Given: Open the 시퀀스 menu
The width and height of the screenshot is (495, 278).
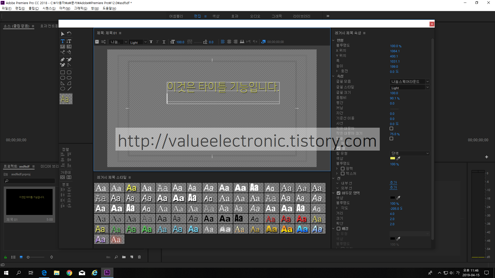Looking at the screenshot, I should point(49,8).
